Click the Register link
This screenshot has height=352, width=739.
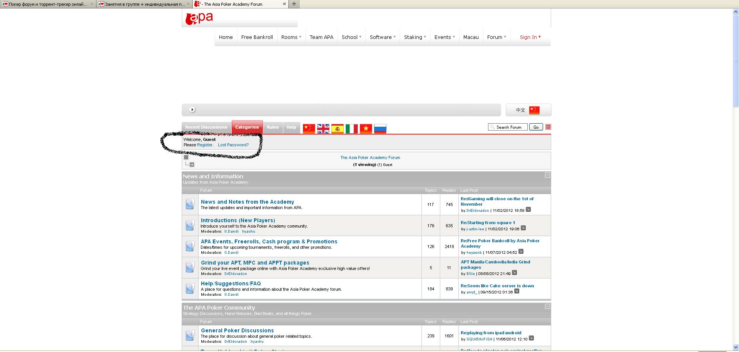pos(204,145)
